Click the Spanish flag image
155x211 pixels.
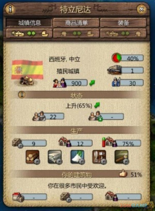(x=27, y=70)
